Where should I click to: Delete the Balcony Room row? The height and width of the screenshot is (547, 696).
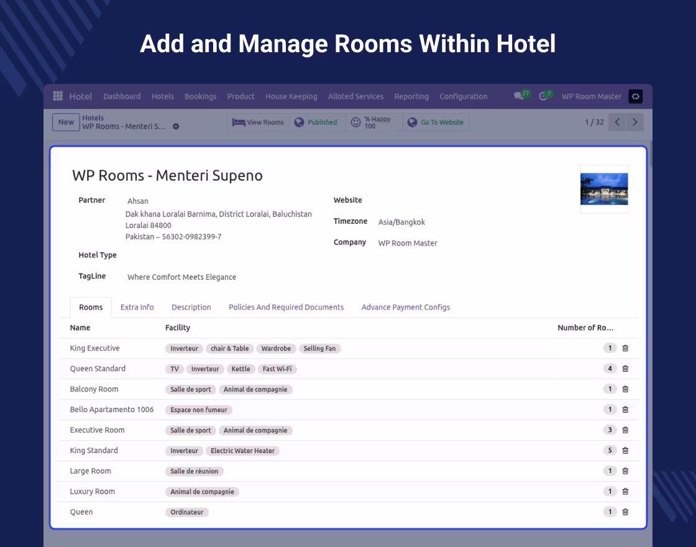click(625, 389)
